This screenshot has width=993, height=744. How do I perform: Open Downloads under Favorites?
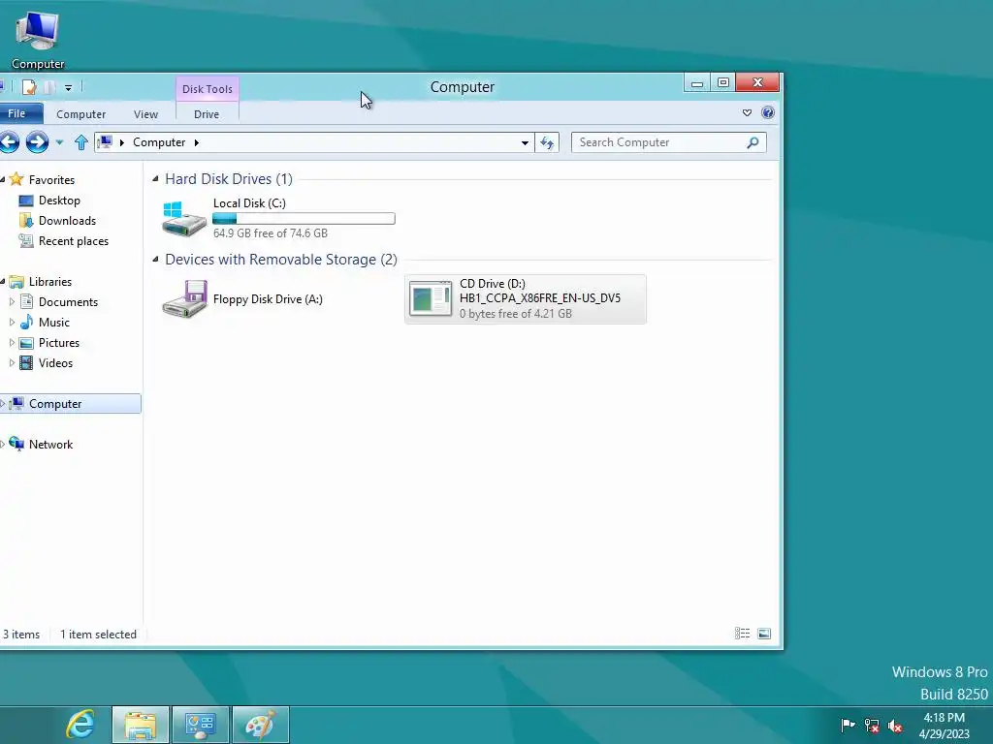67,221
